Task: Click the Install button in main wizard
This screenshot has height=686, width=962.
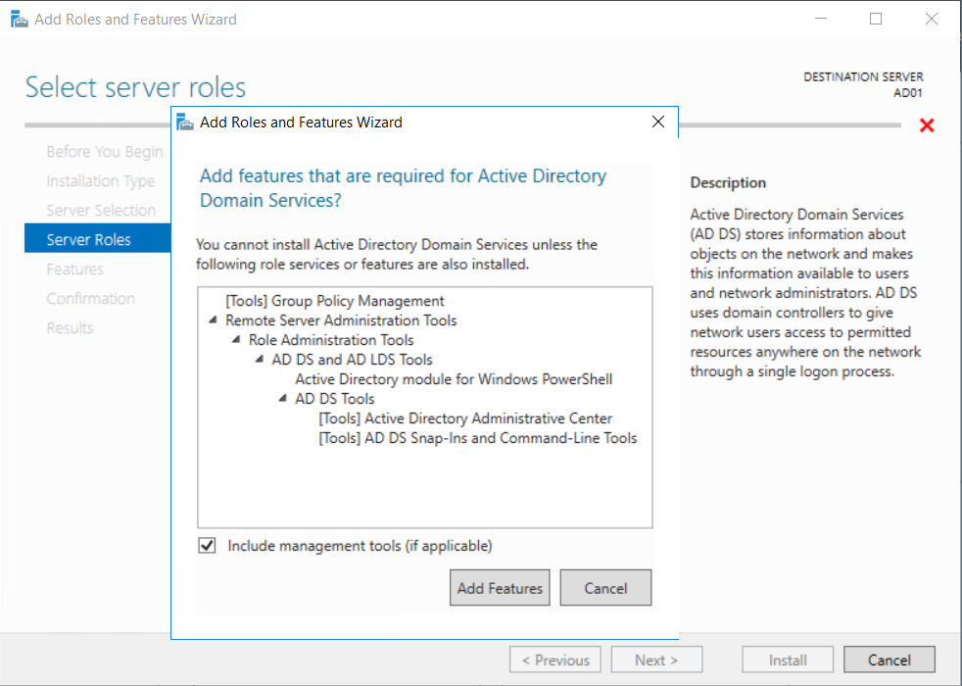Action: [788, 660]
